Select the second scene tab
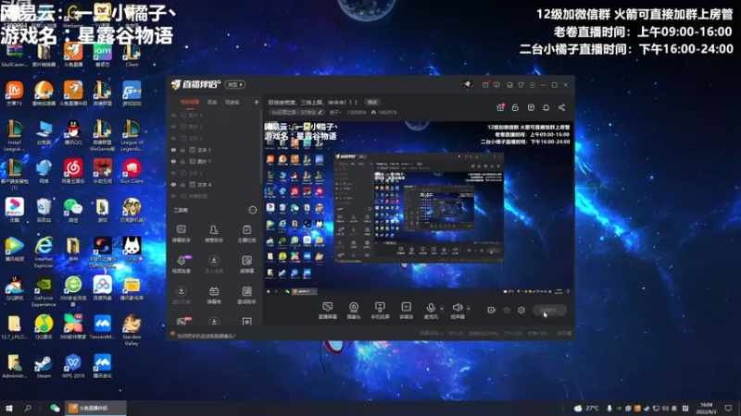Screen dimensions: 741x416 [212, 102]
